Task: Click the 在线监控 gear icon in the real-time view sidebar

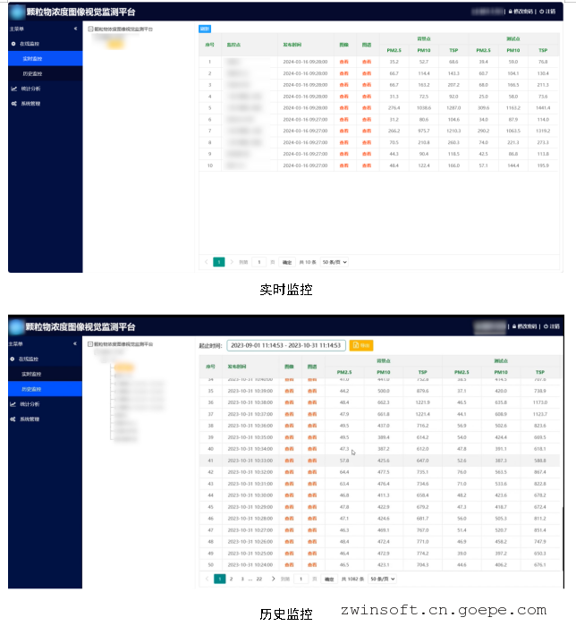Action: pos(13,43)
